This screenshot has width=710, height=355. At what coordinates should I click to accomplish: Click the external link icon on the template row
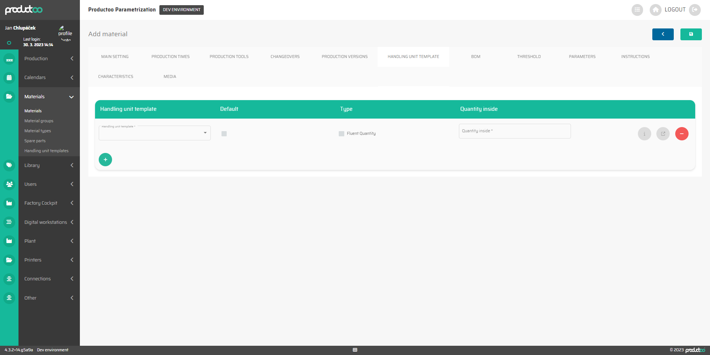(663, 134)
